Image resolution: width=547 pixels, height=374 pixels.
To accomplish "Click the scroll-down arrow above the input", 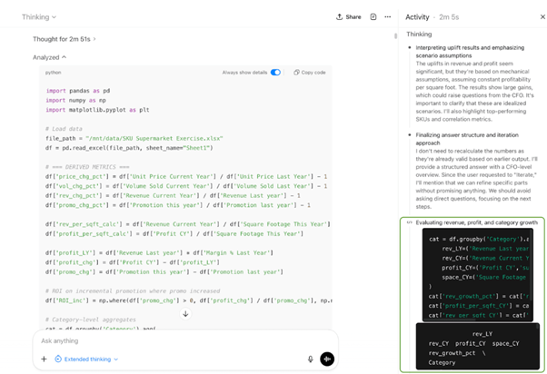I will point(185,314).
